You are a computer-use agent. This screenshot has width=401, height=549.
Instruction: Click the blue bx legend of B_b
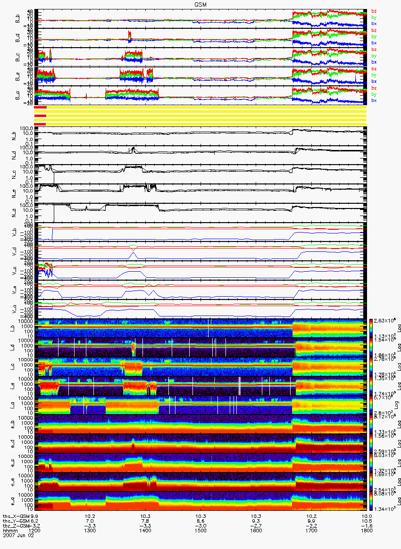374,24
